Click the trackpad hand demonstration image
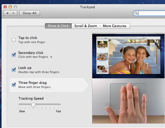 point(128,101)
